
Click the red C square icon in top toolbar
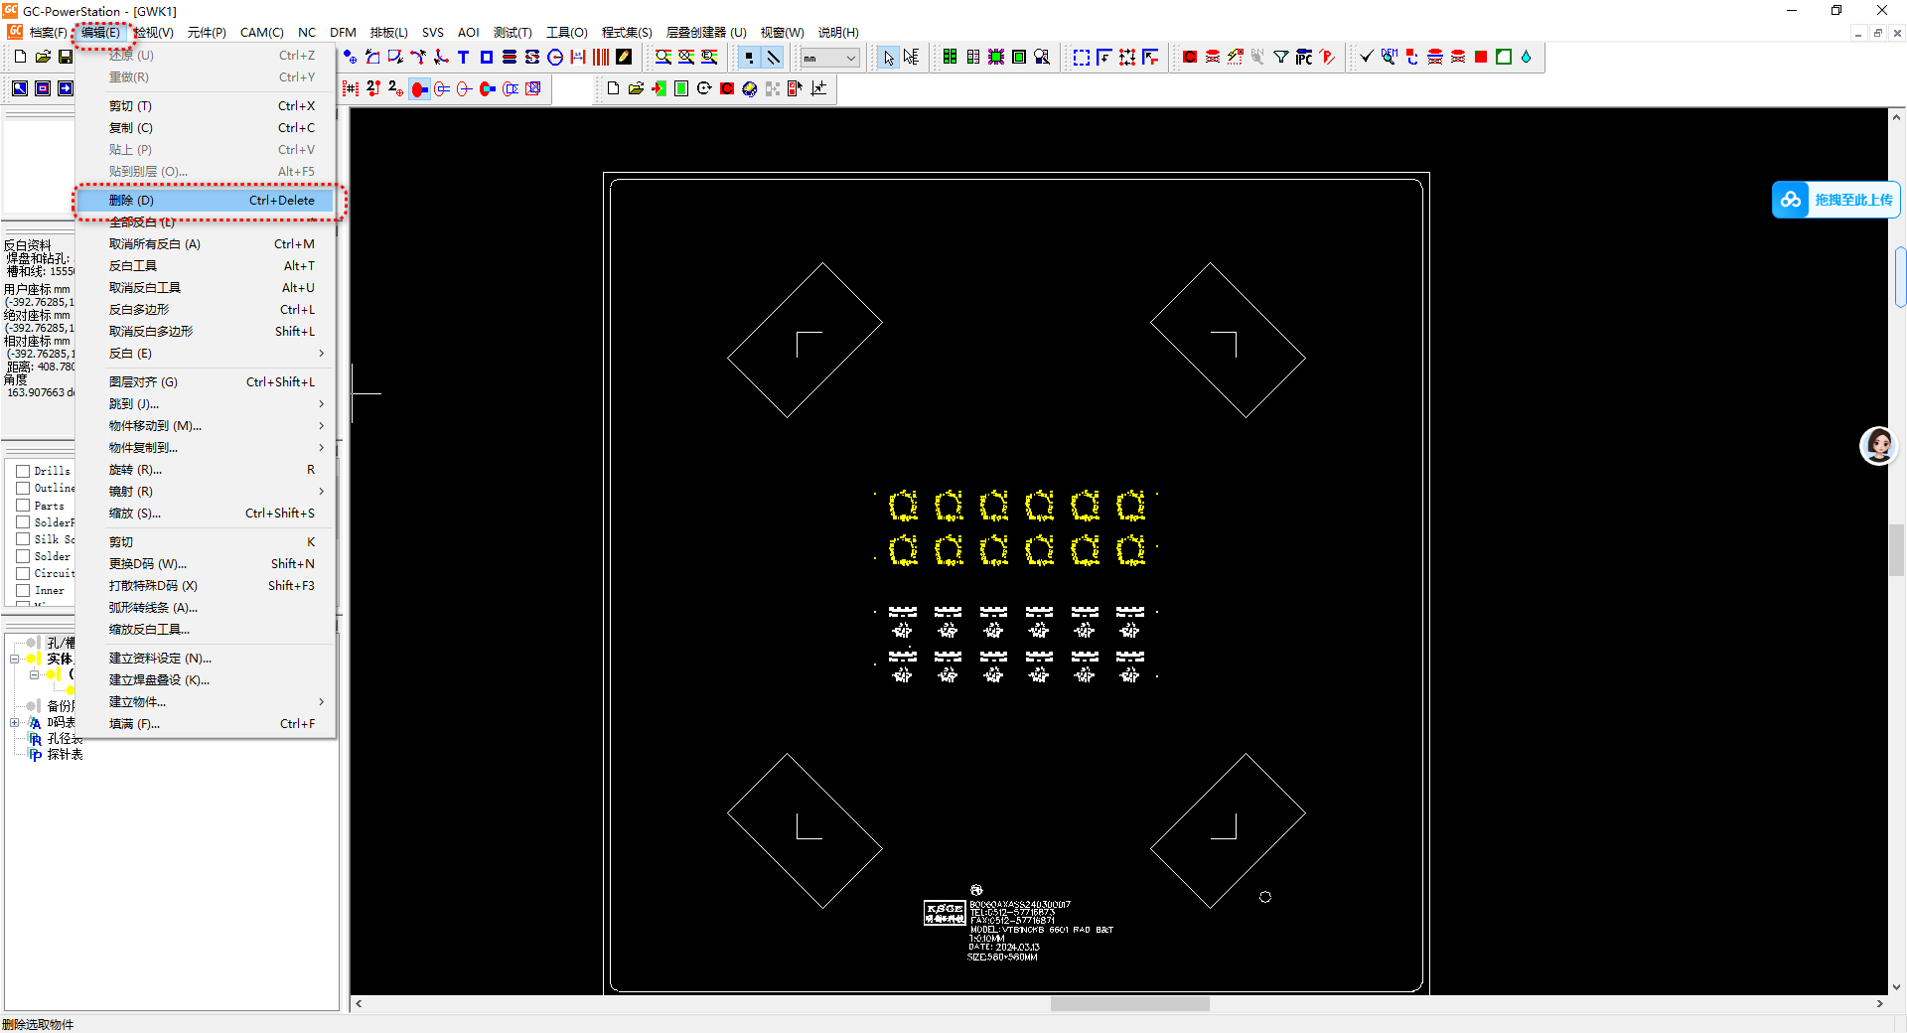click(1190, 57)
